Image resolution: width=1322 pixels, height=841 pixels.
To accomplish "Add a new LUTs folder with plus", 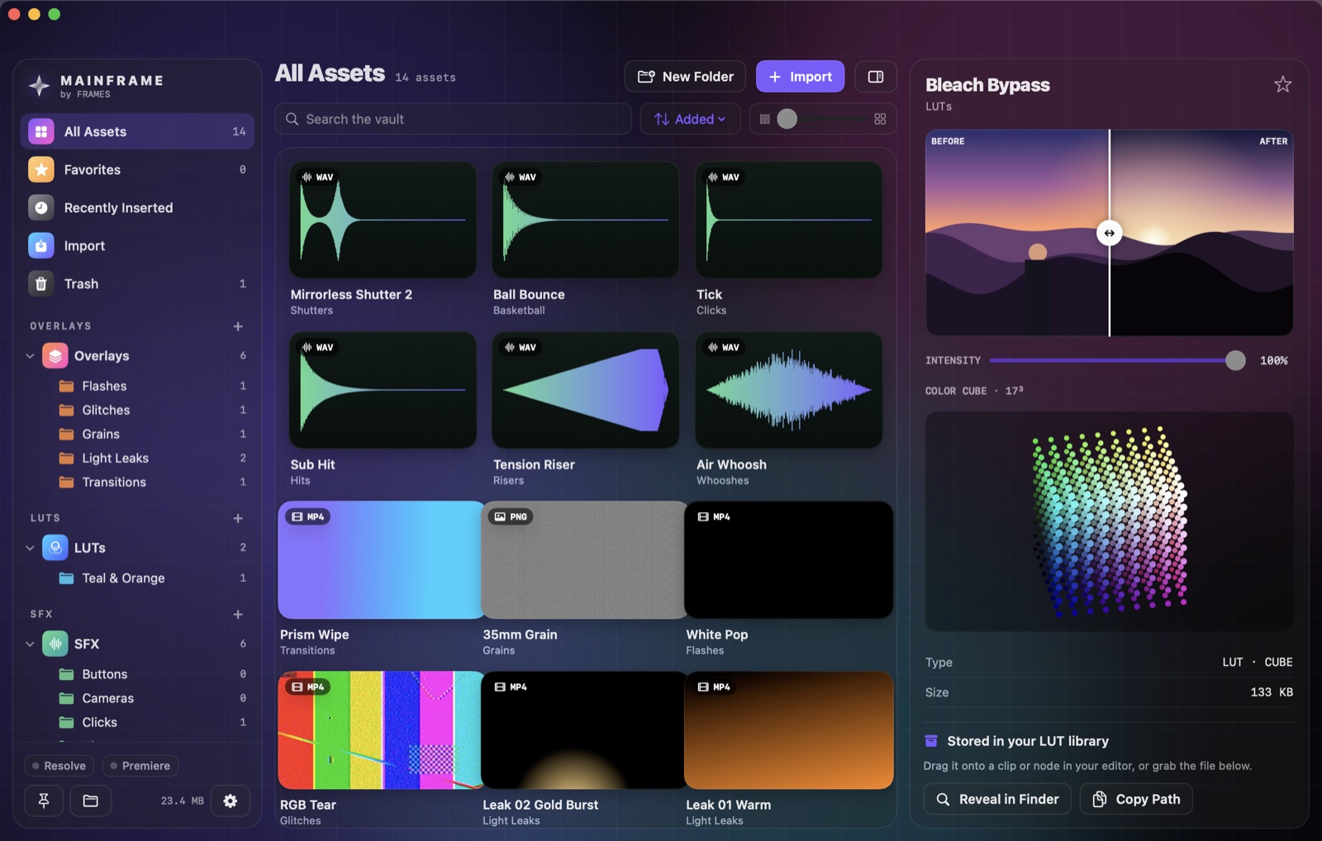I will pyautogui.click(x=238, y=518).
